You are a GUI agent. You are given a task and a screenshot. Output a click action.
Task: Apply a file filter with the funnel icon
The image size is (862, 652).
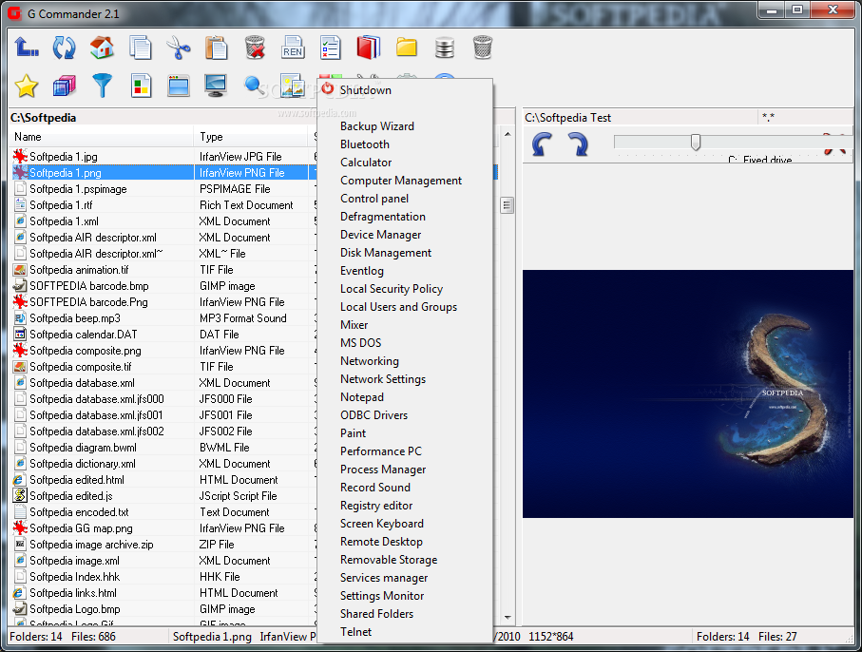pos(102,86)
